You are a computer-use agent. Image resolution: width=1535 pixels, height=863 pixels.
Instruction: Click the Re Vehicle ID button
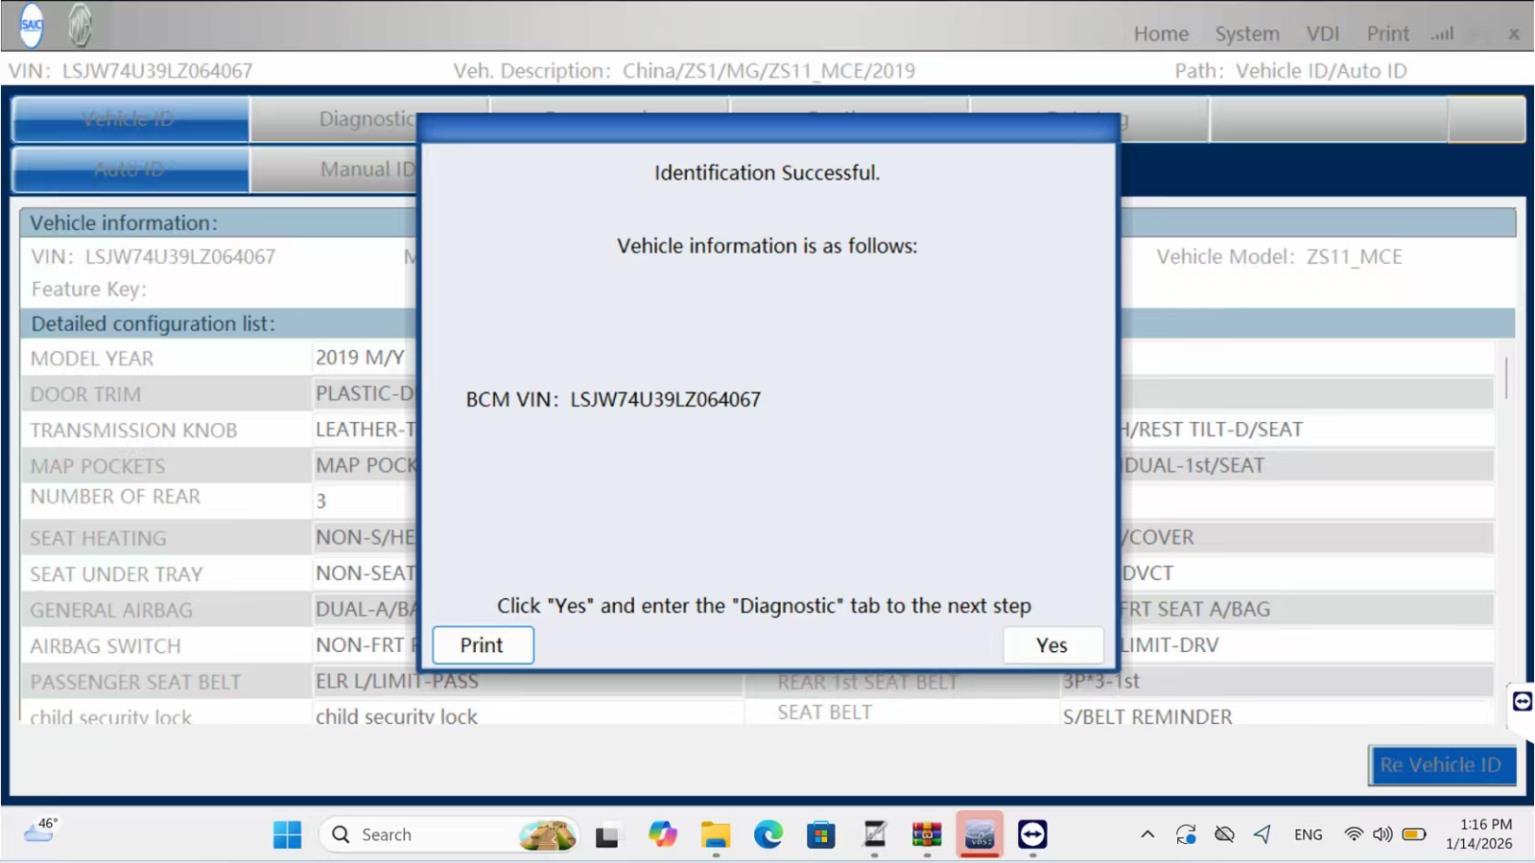pos(1440,765)
